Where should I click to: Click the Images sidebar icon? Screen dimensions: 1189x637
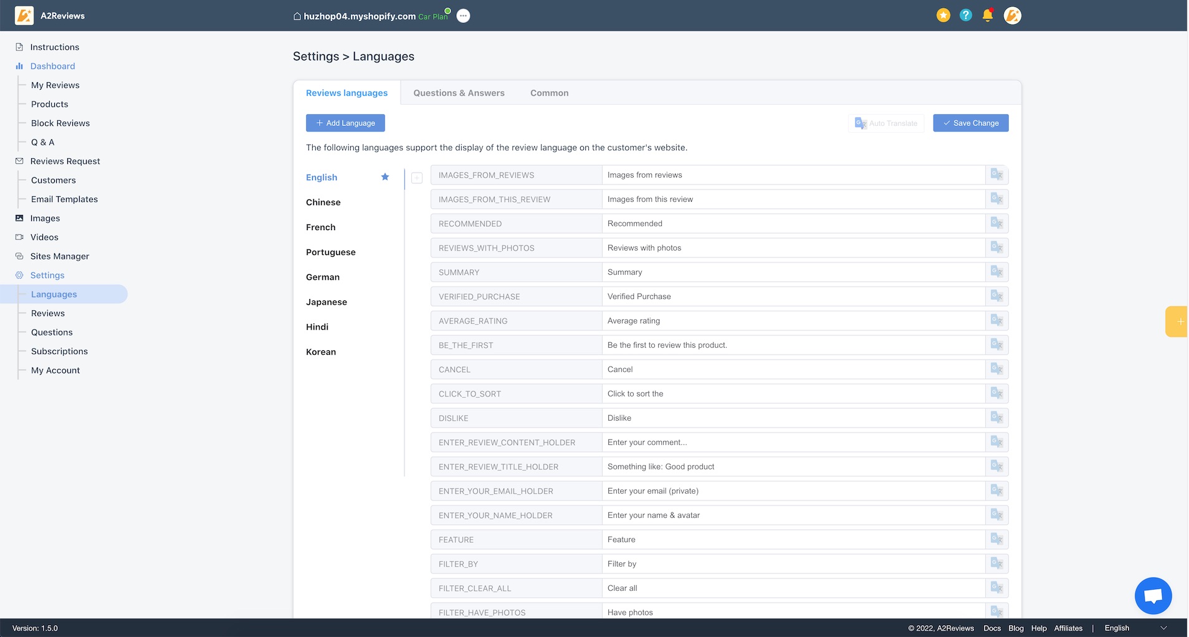[x=19, y=218]
